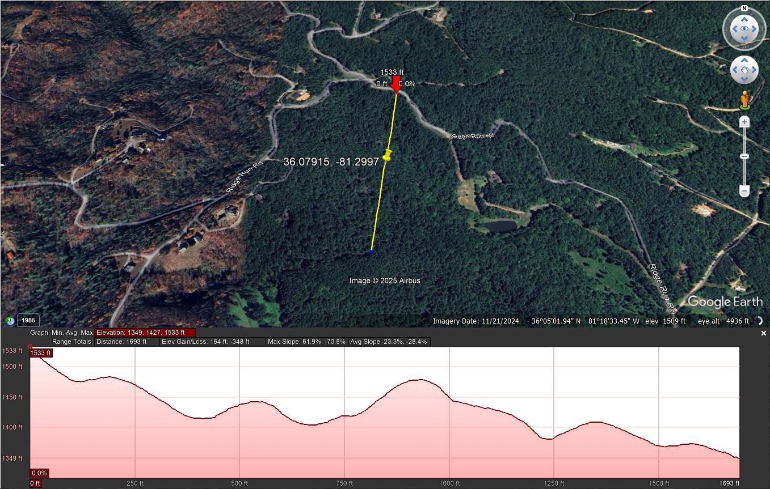Click the N north indicator on compass
Viewport: 770px width, 489px height.
click(x=744, y=8)
